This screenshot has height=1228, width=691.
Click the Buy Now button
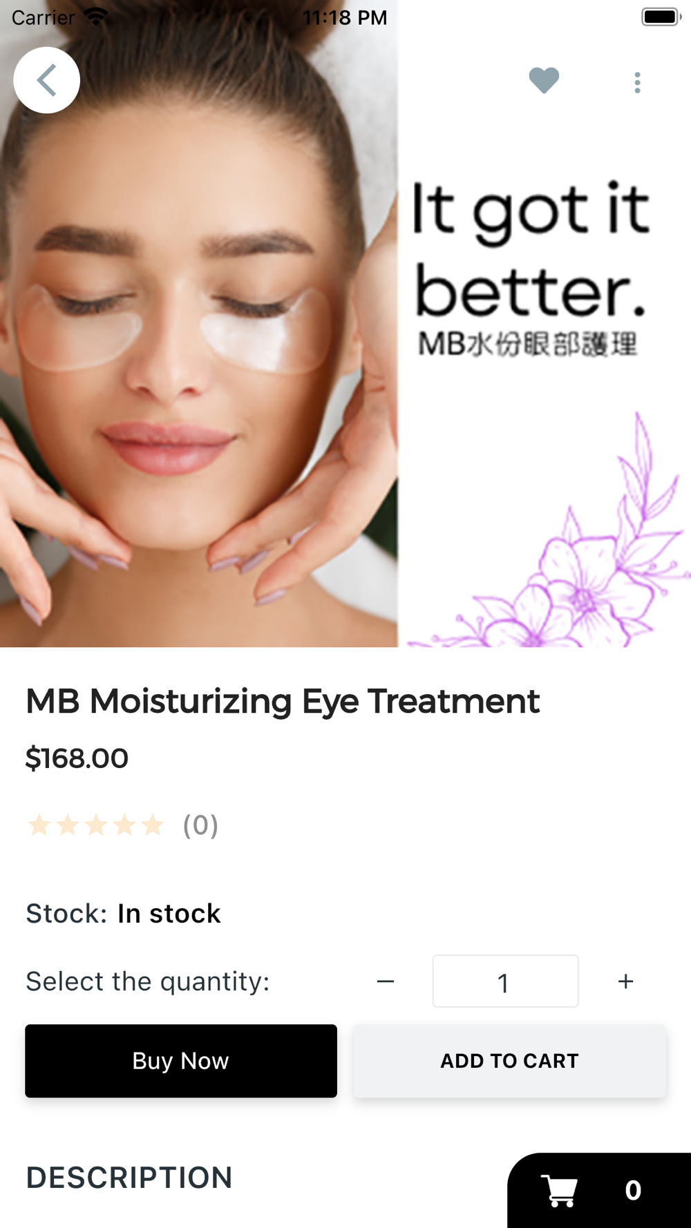point(181,1061)
